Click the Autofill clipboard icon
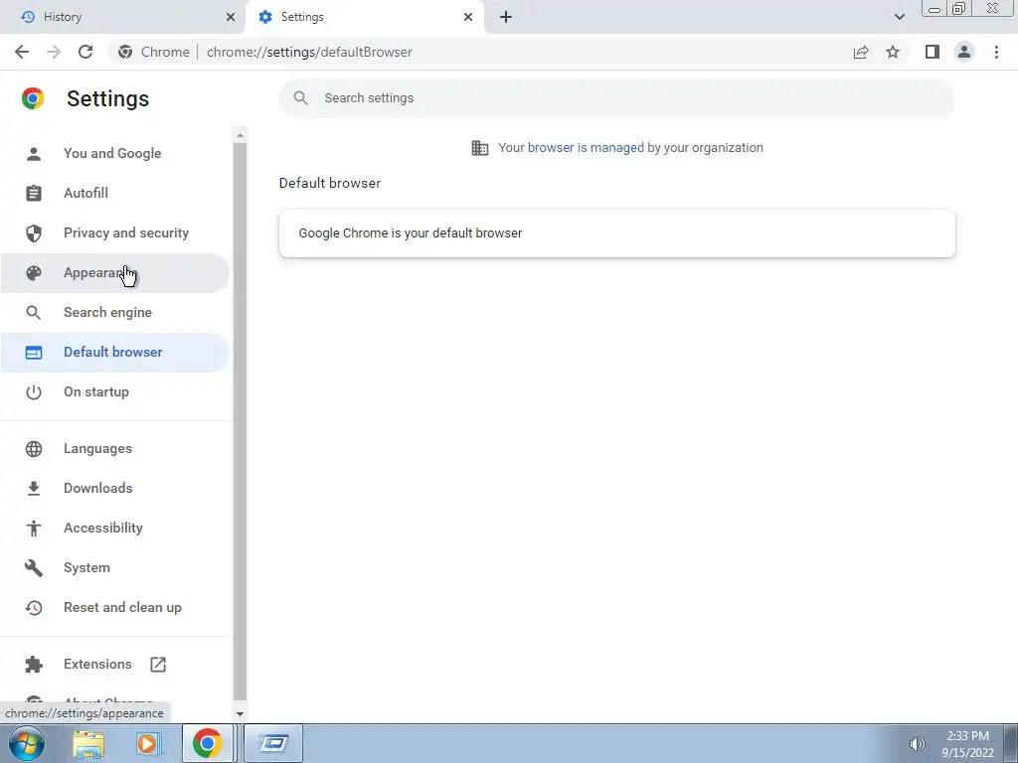Screen dimensions: 1018x763 pos(34,194)
